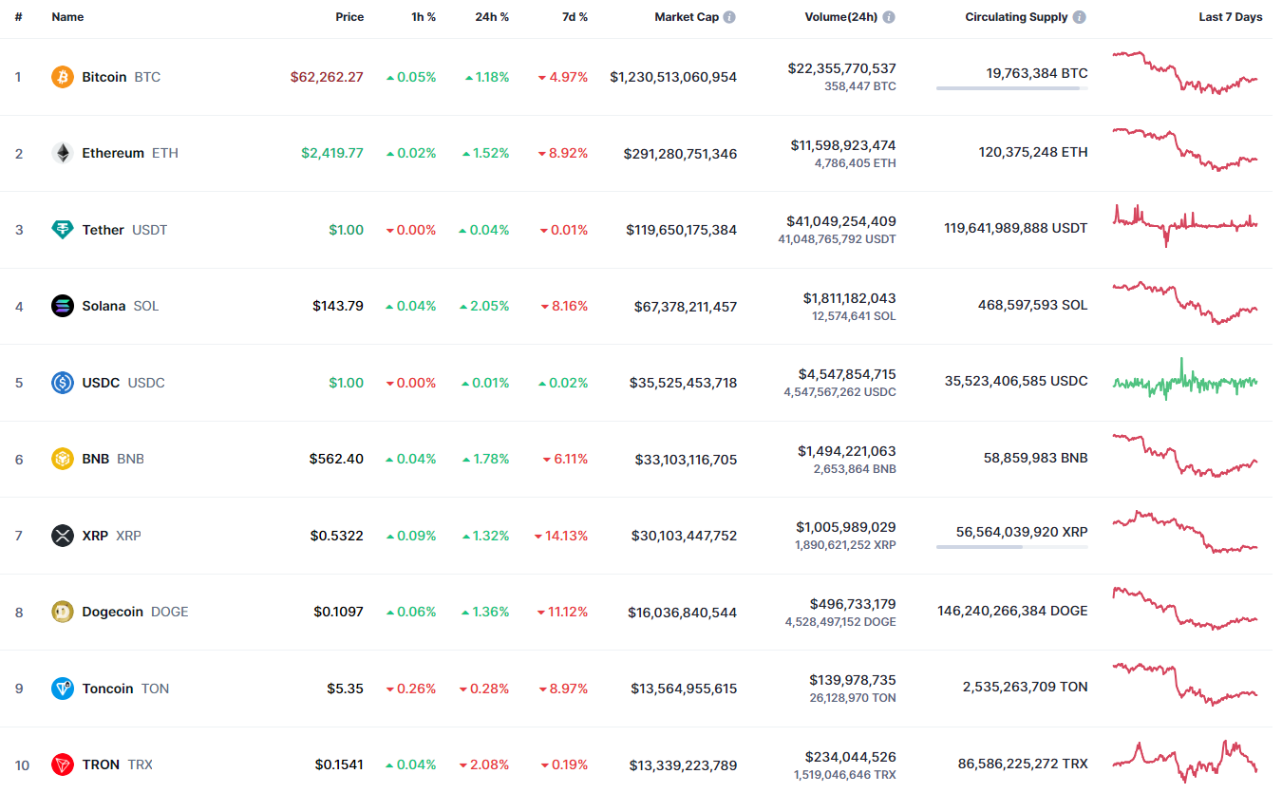This screenshot has width=1282, height=793.
Task: View USDC's green 7-day sparkline chart
Action: [1185, 380]
